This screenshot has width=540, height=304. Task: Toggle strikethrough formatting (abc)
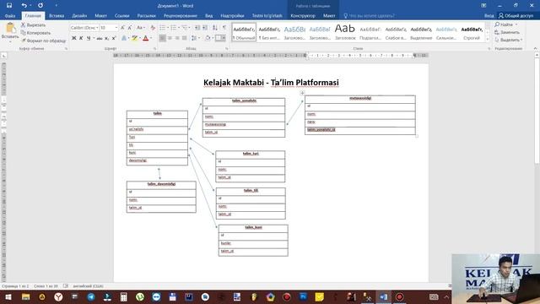coord(100,38)
